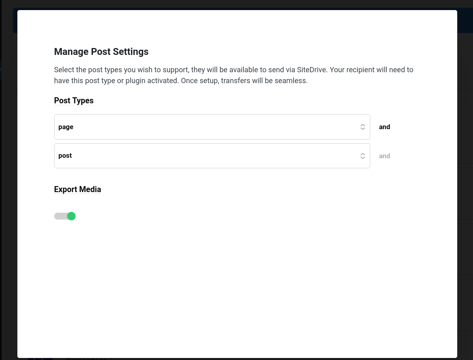Click the SiteDrive description paragraph

[233, 75]
